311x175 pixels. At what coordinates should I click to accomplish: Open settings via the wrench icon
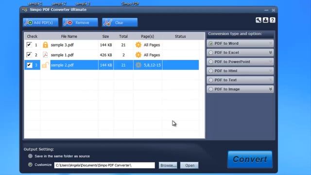(258, 20)
